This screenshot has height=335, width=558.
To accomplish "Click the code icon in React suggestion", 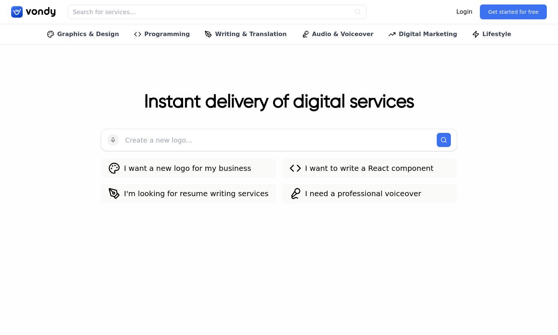I will click(295, 168).
